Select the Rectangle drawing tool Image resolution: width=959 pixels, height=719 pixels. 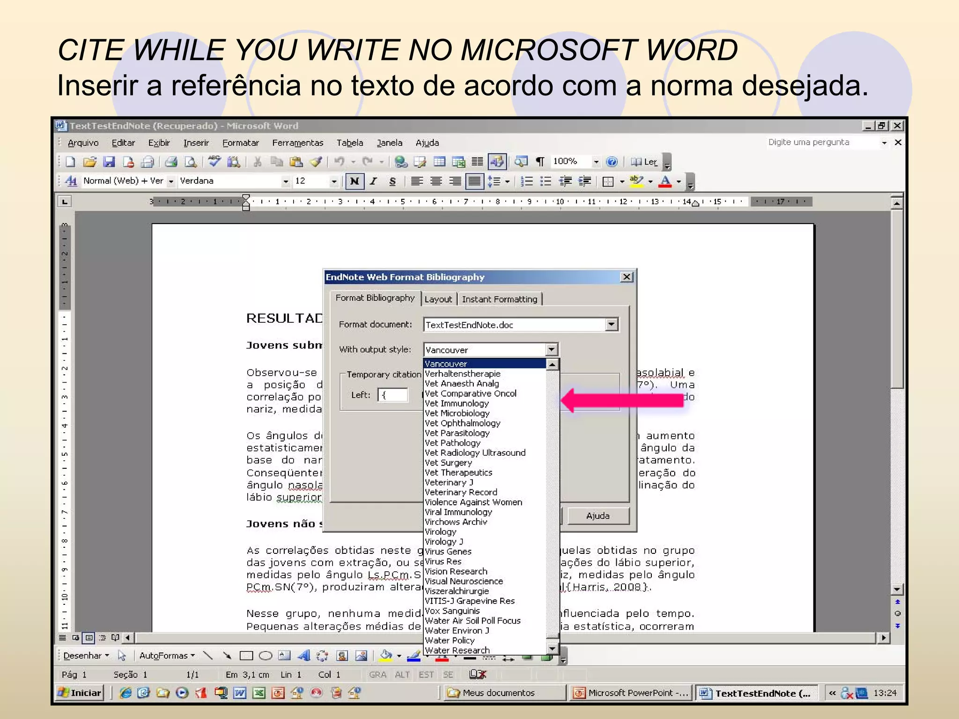click(246, 656)
